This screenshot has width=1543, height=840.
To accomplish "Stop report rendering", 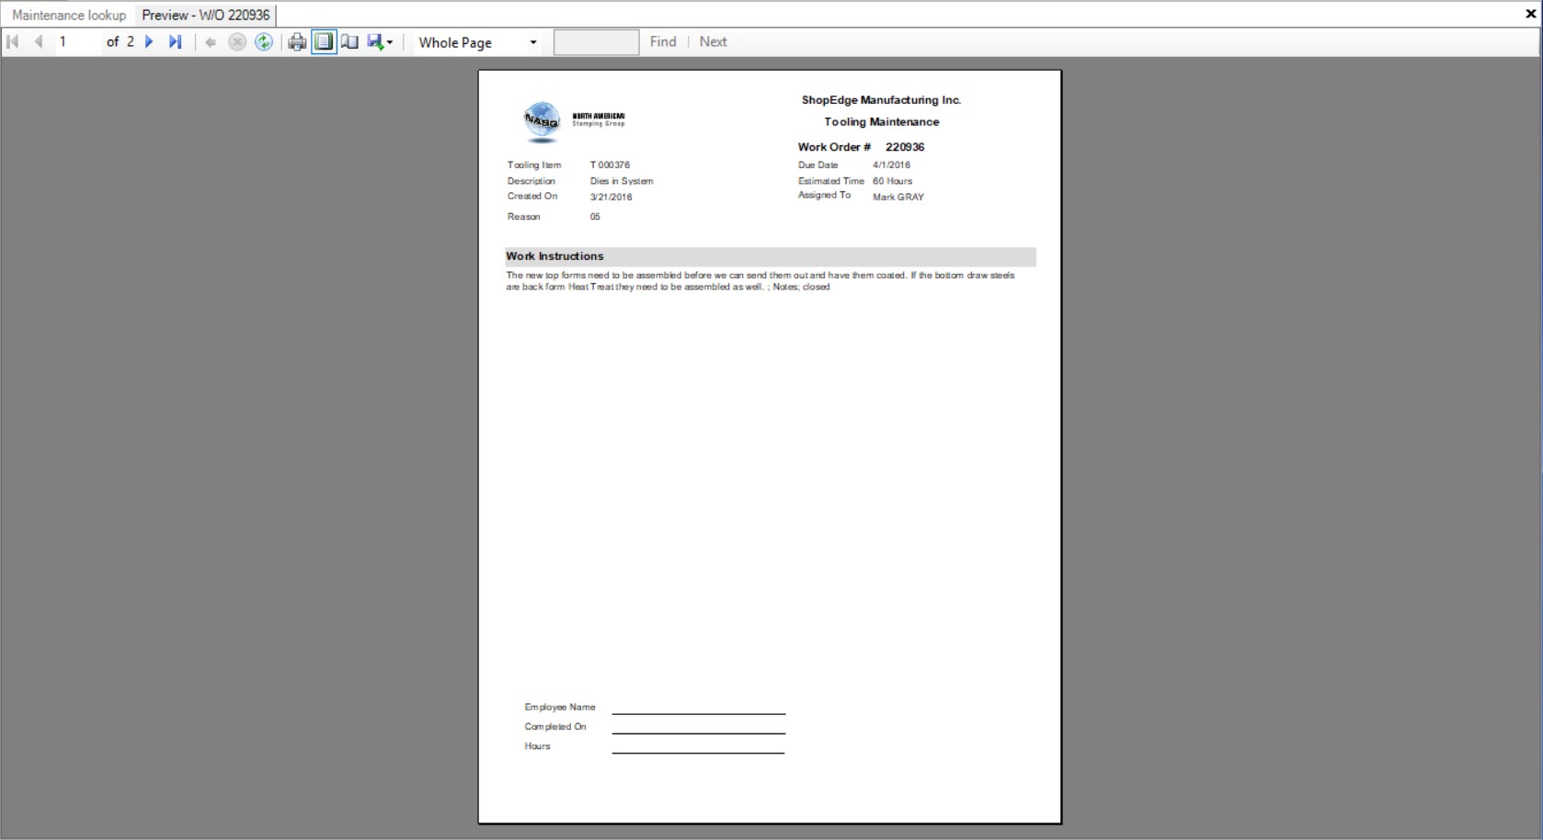I will pos(237,41).
